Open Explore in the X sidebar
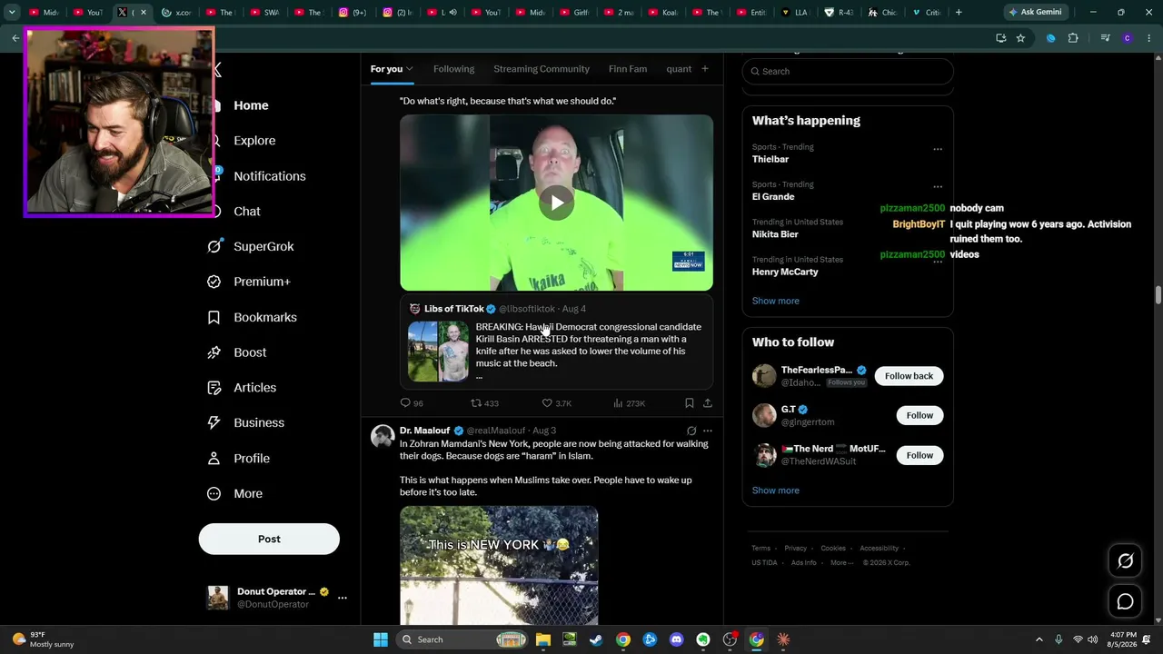This screenshot has width=1163, height=654. click(x=254, y=141)
